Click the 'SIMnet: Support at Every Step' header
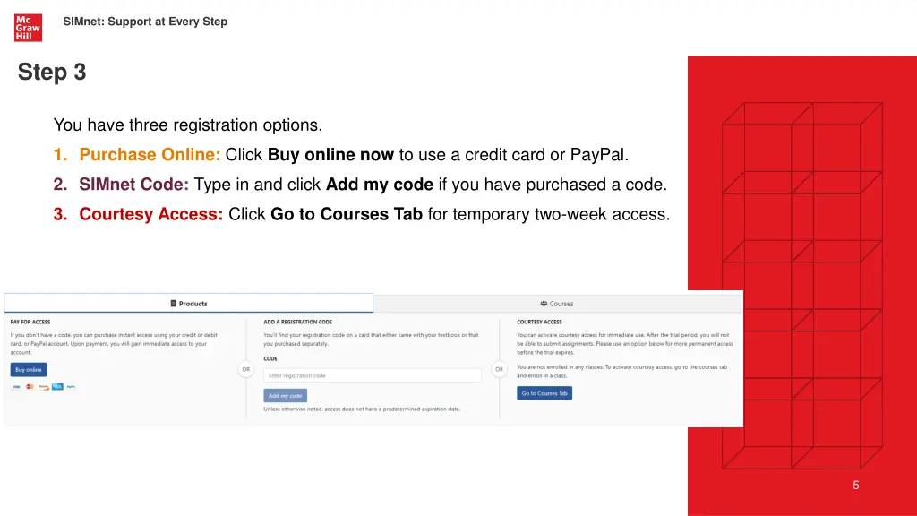Viewport: 917px width, 516px height. point(145,21)
